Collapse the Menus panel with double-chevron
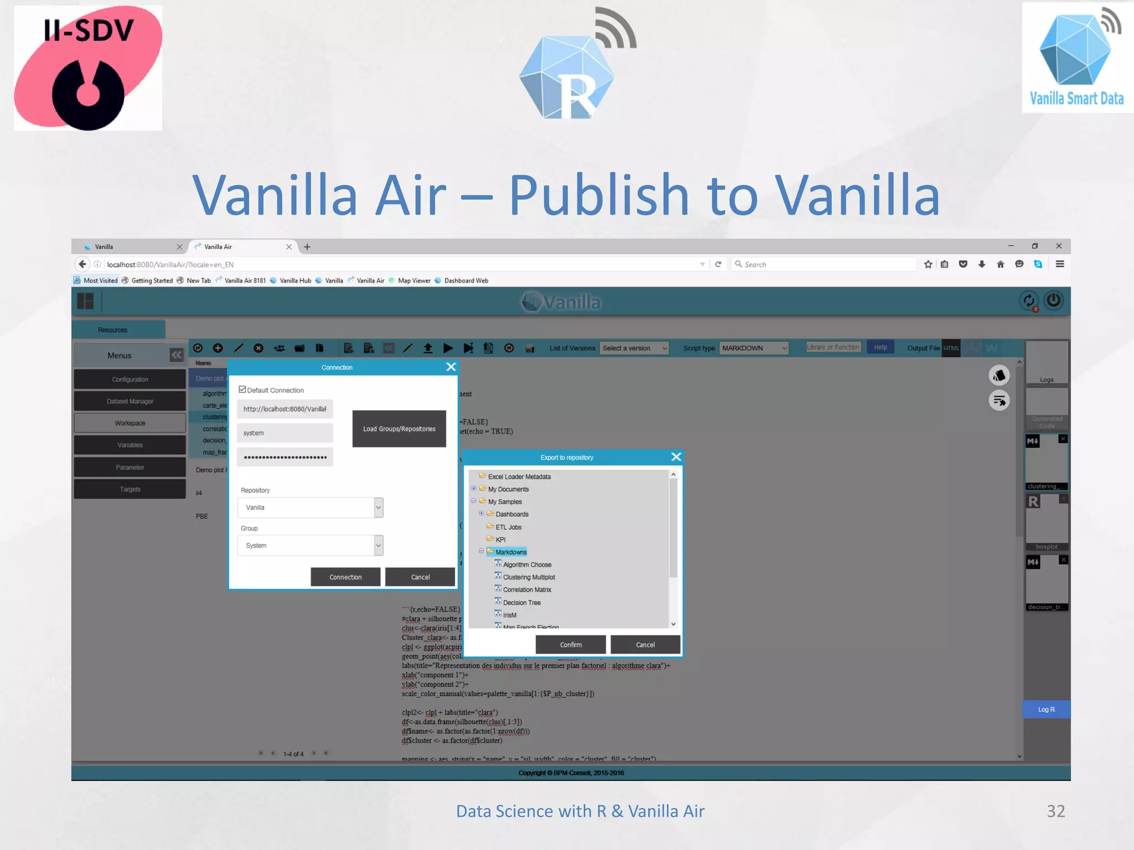Screen dimensions: 1134x850 [x=177, y=355]
